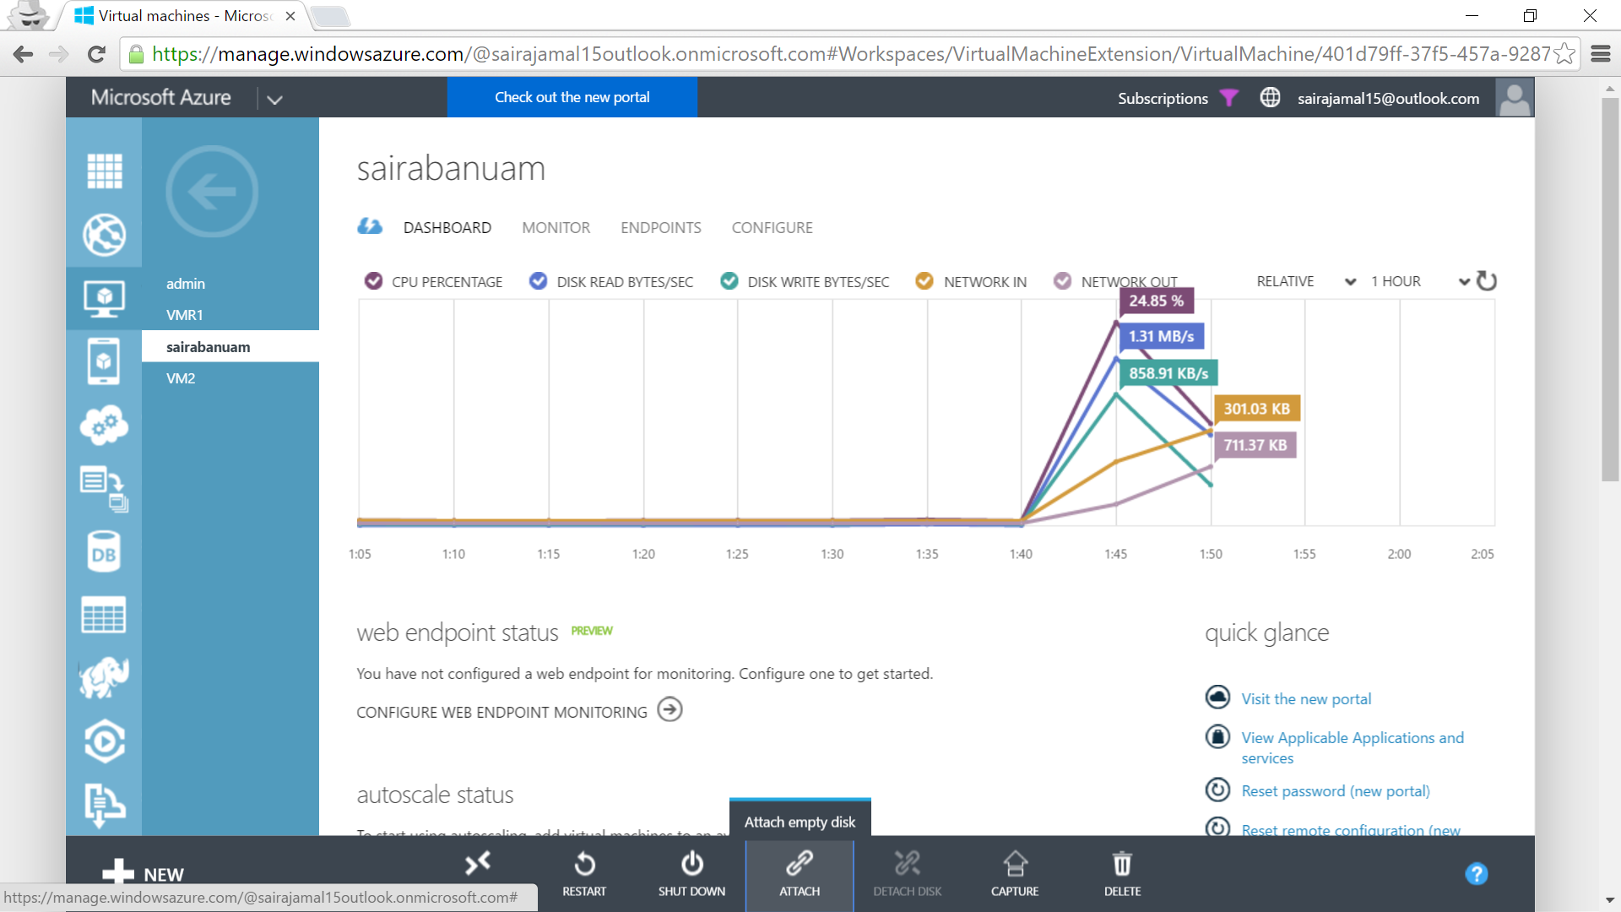Open the Storage table icon in sidebar
1621x912 pixels.
(104, 615)
